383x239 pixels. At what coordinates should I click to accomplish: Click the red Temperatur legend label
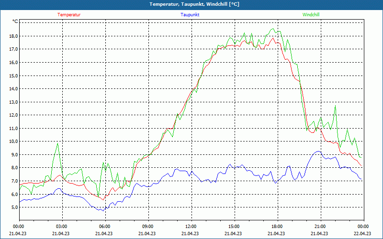point(69,15)
